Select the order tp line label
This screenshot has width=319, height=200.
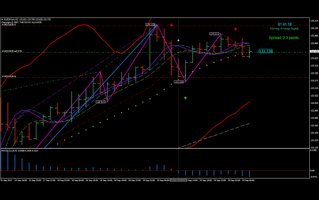click(9, 76)
